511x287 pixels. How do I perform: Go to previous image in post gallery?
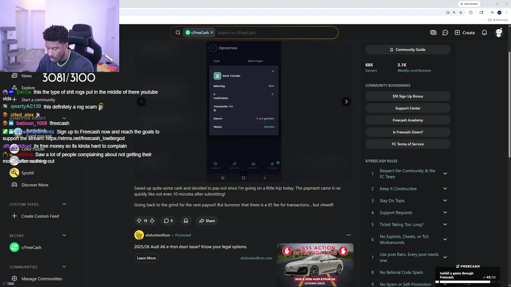[x=141, y=102]
